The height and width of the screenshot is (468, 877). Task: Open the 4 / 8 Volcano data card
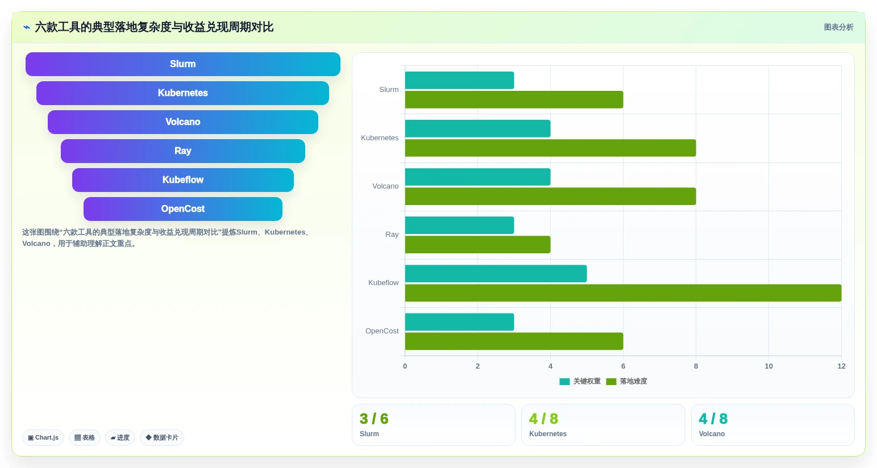tap(772, 425)
